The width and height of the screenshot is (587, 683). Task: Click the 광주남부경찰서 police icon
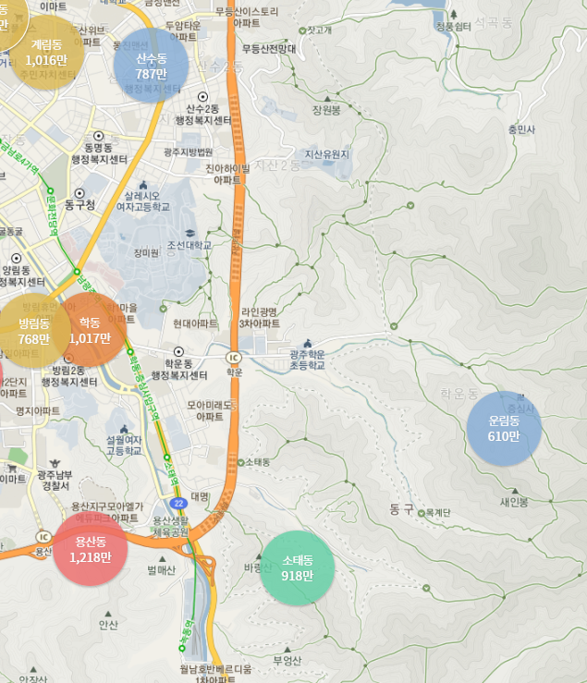pos(55,463)
